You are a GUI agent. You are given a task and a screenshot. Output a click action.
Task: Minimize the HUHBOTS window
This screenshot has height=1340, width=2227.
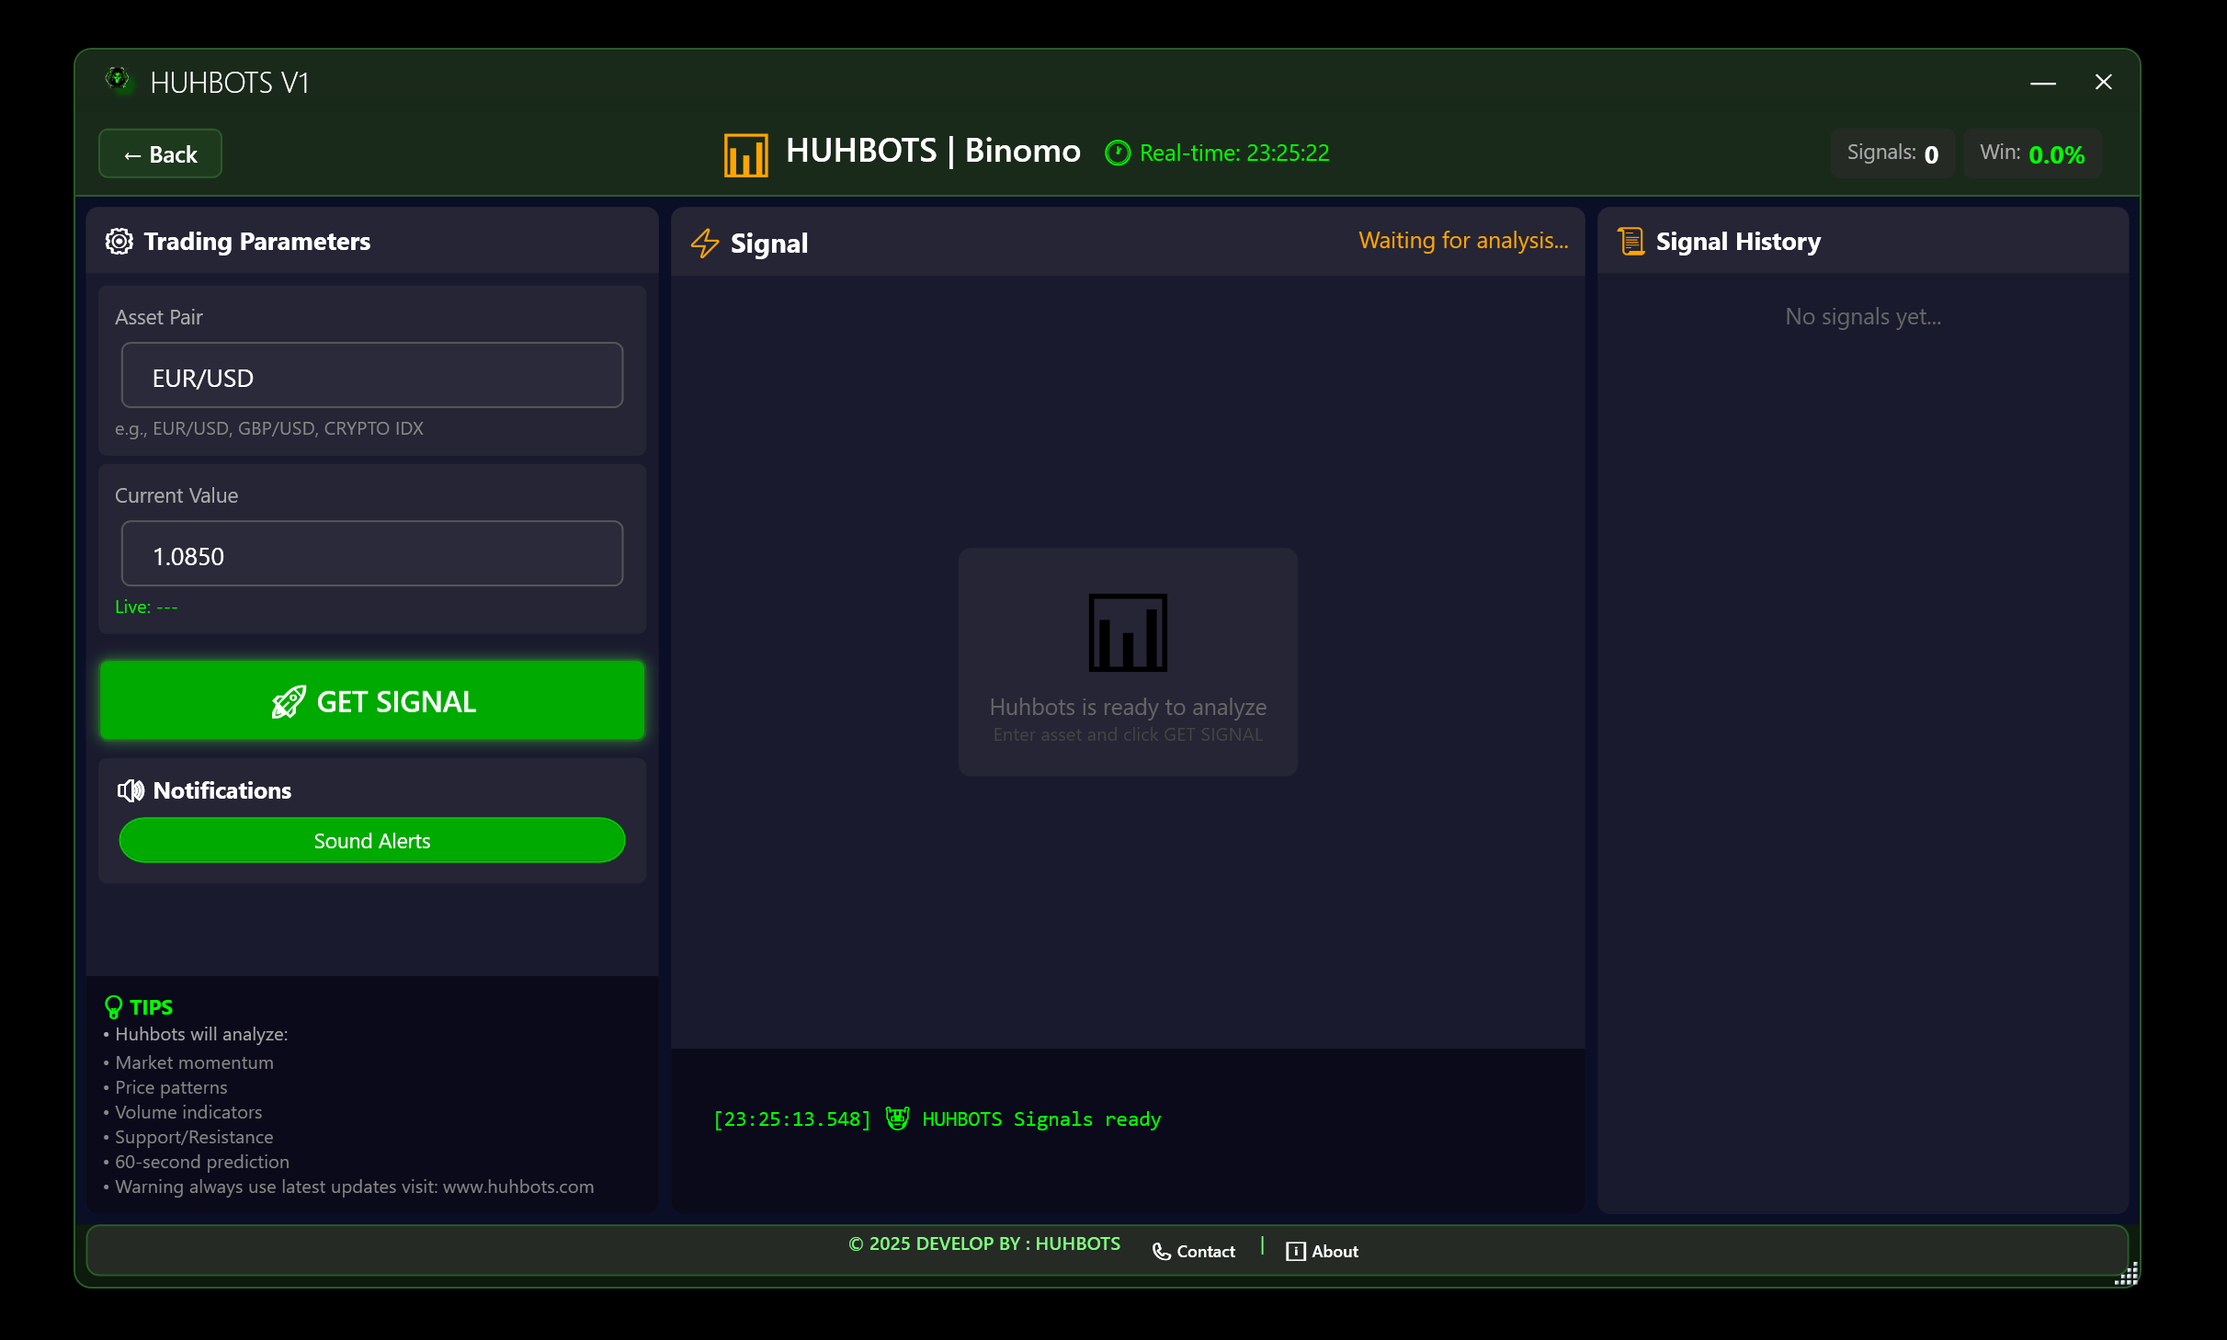tap(2042, 83)
